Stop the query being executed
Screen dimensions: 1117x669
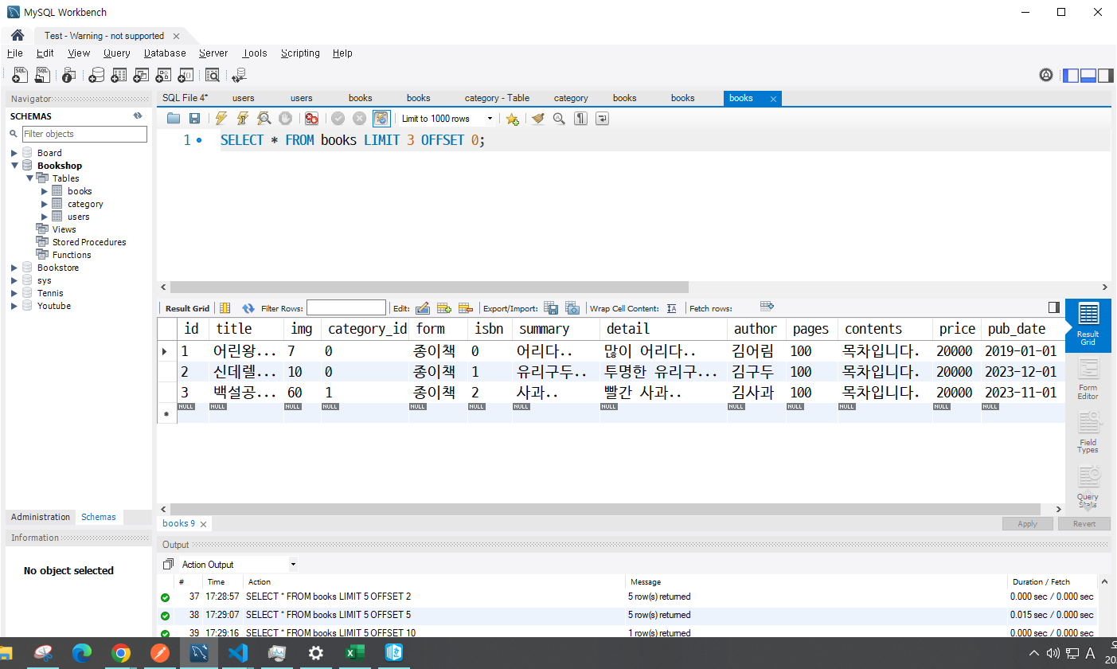[285, 118]
